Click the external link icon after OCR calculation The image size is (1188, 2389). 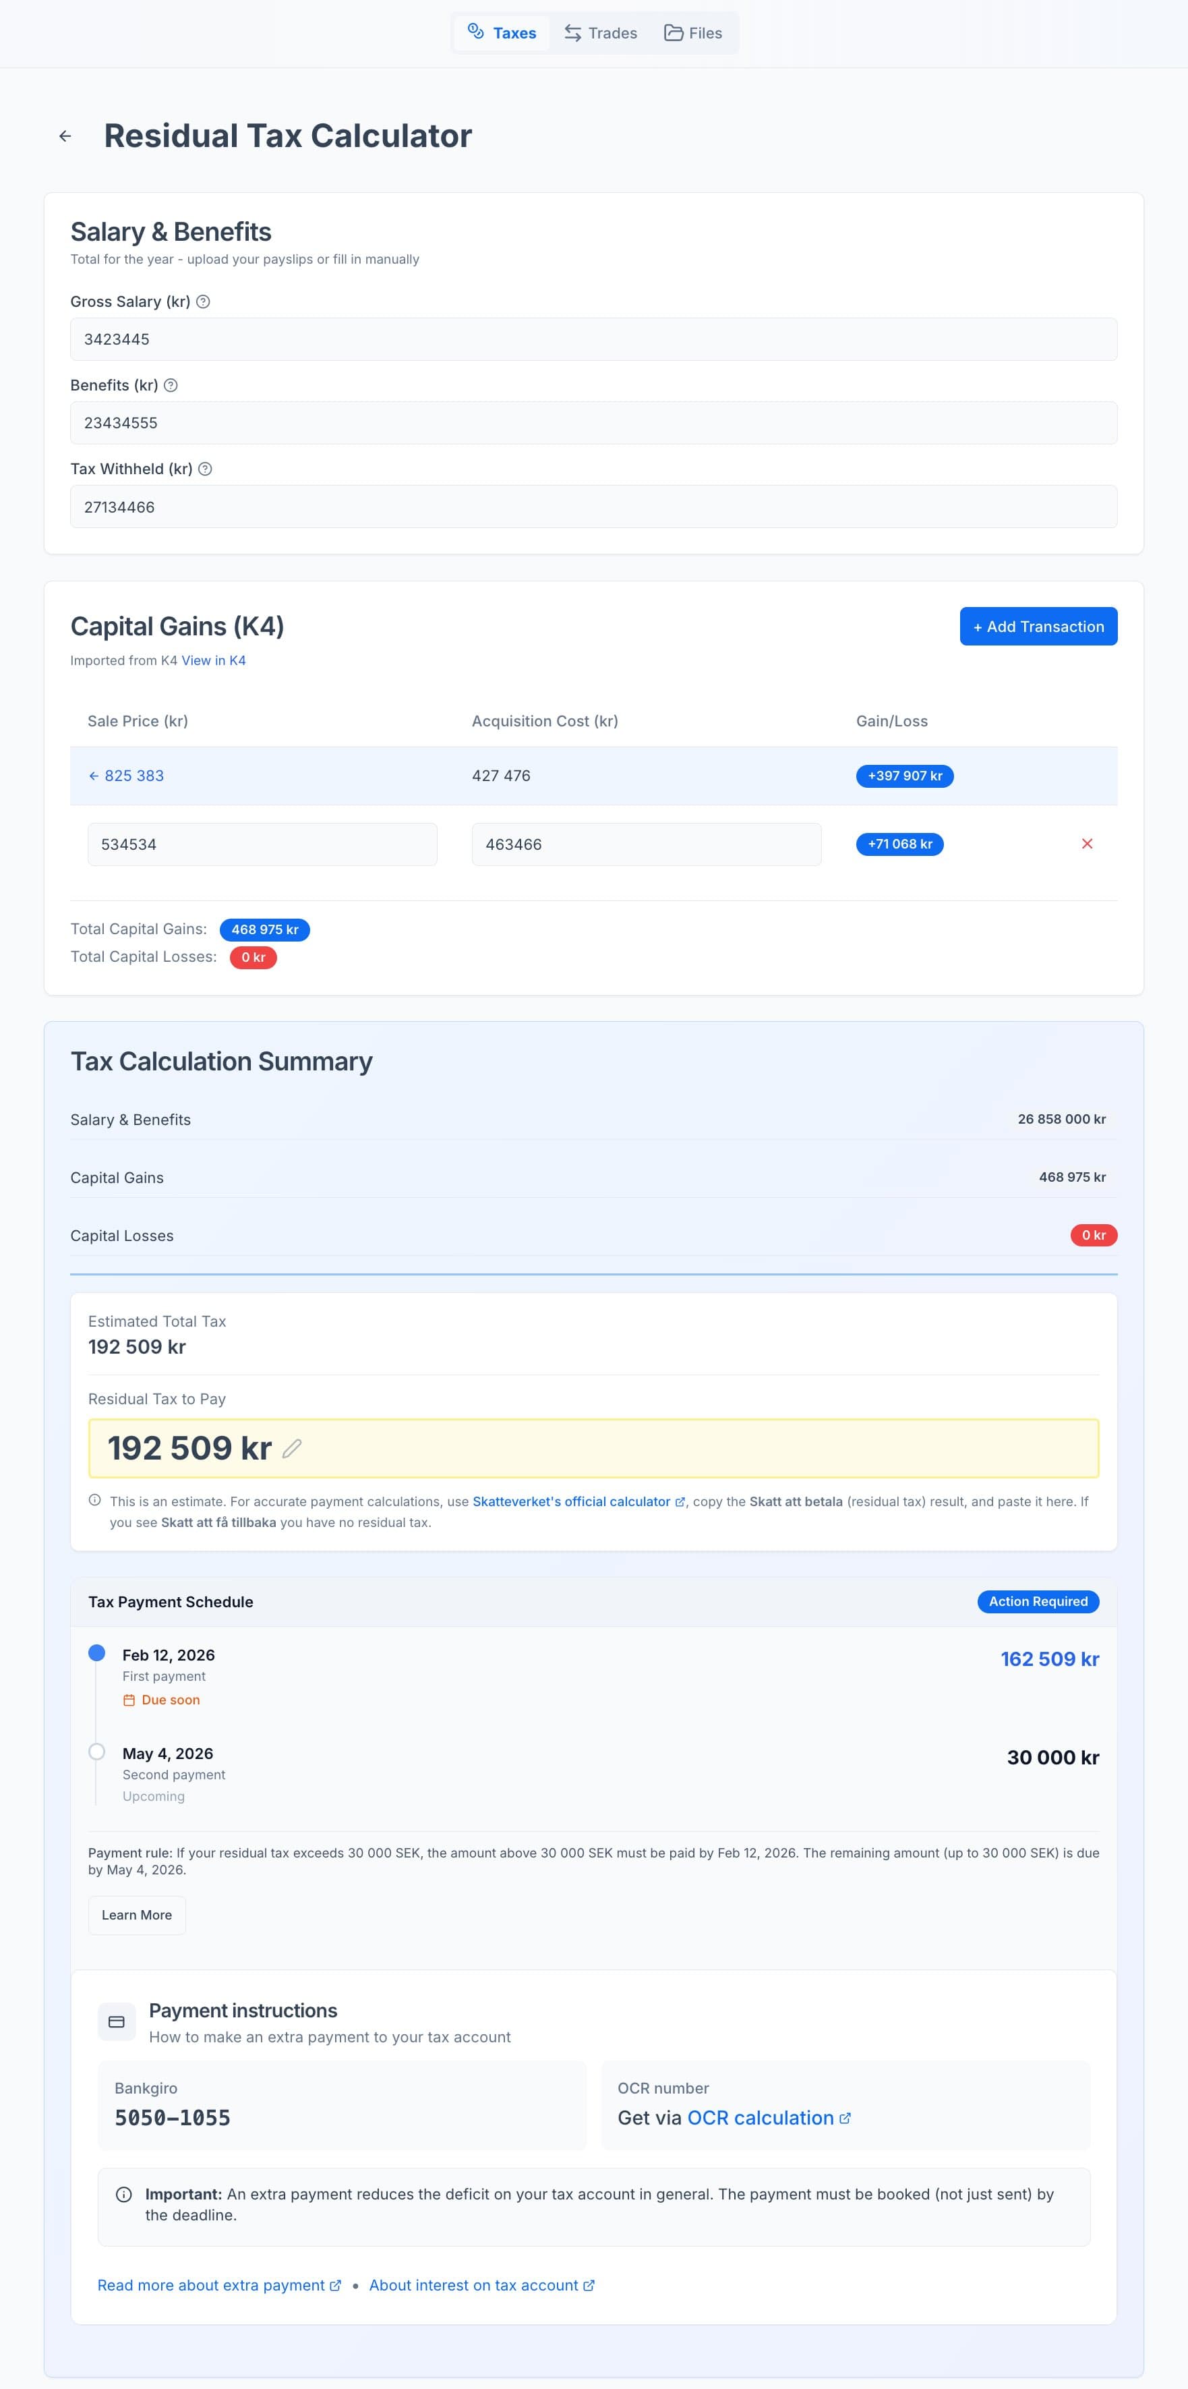coord(845,2118)
